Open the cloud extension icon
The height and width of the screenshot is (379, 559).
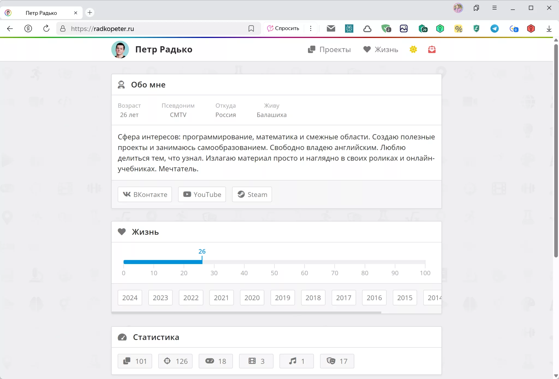pos(367,28)
